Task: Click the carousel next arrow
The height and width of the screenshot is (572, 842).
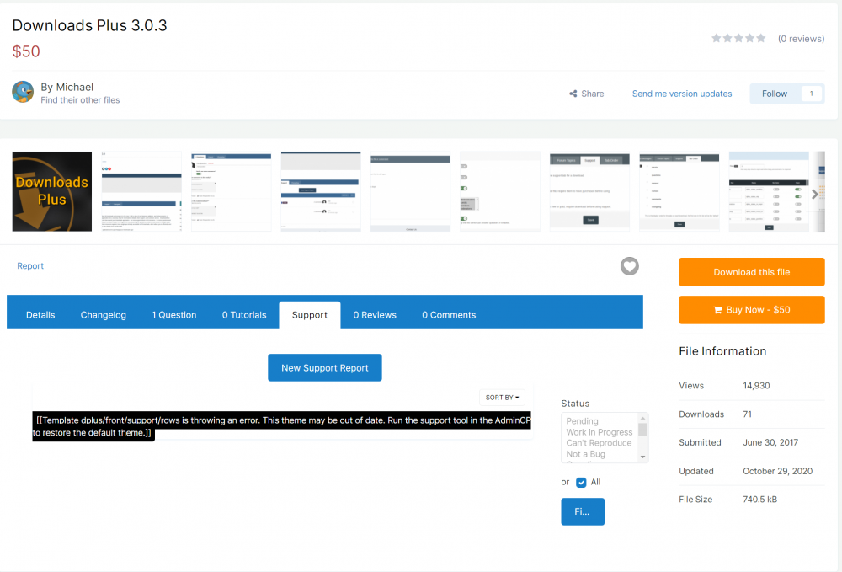Action: (814, 194)
